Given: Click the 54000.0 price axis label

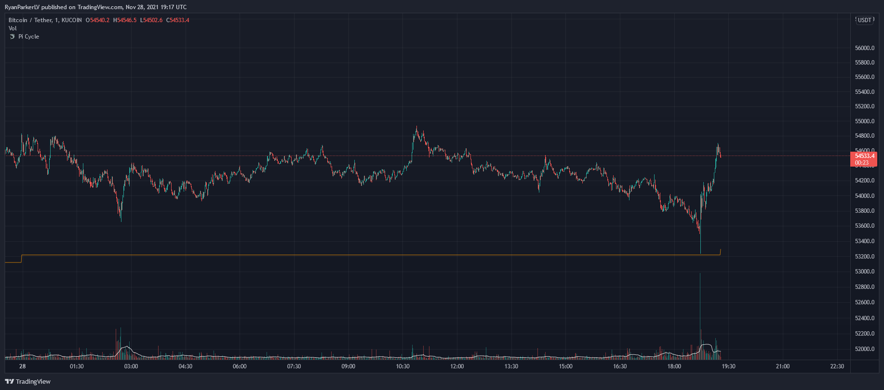Looking at the screenshot, I should (864, 196).
